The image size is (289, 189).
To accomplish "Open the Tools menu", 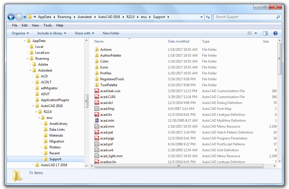I will (x=47, y=25).
